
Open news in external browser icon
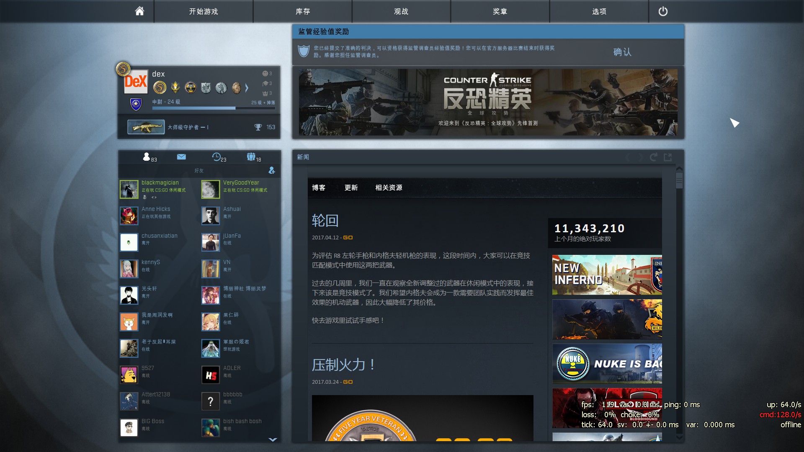click(668, 157)
